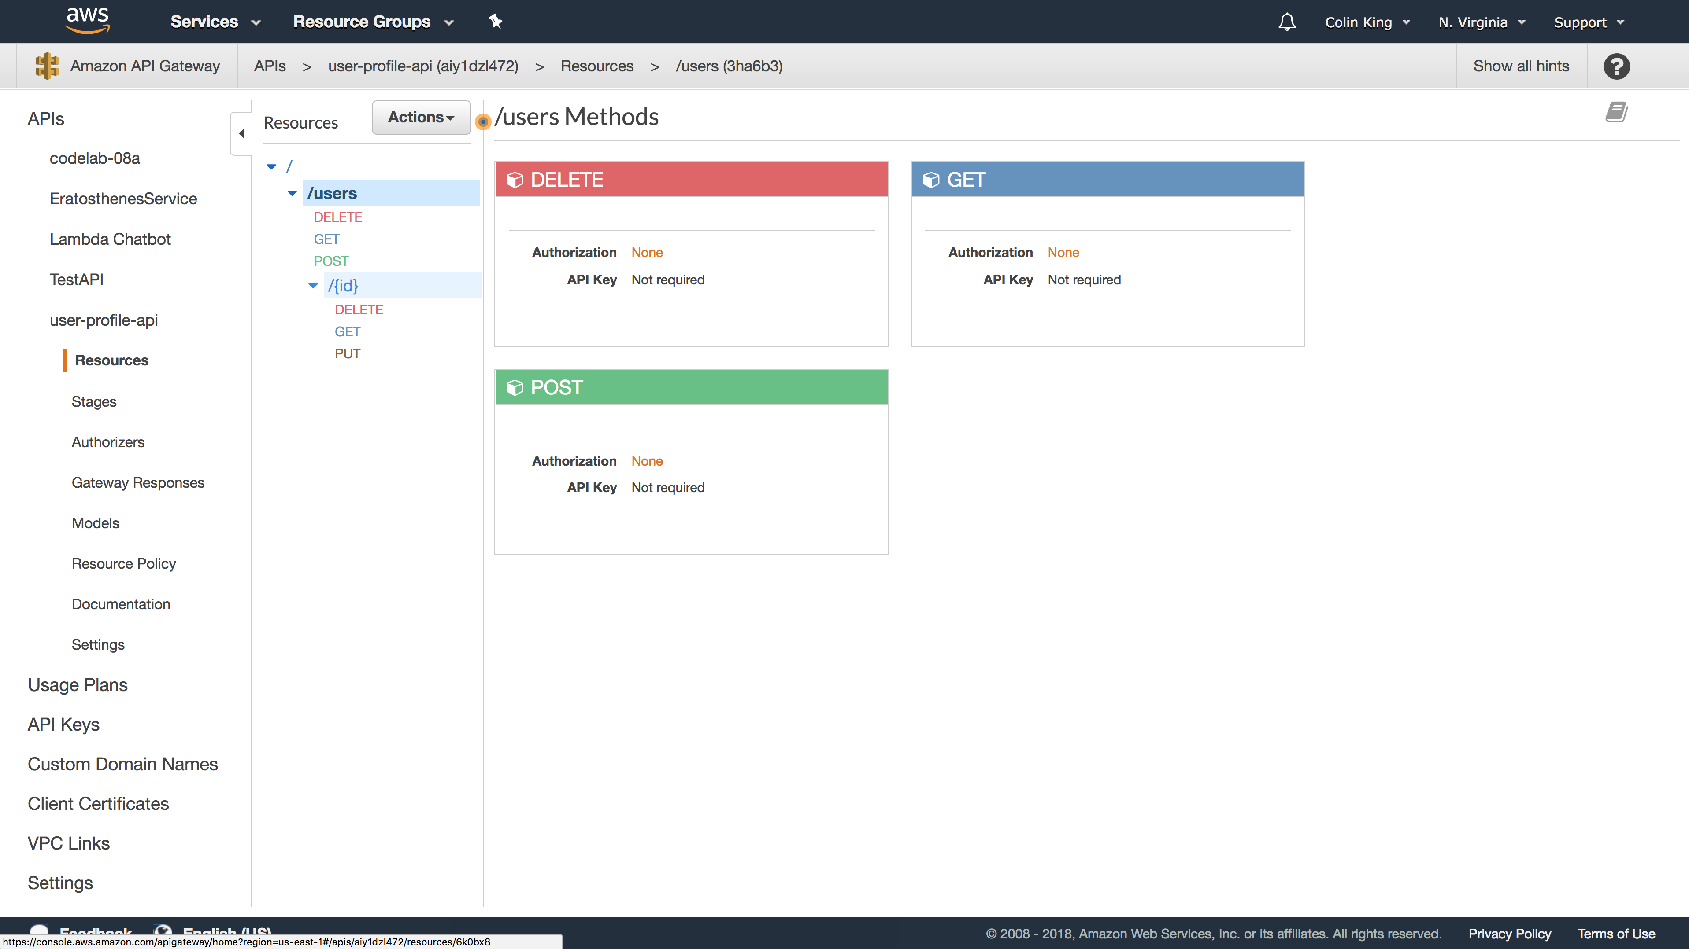Viewport: 1689px width, 949px height.
Task: Click the Amazon API Gateway service icon
Action: [x=47, y=66]
